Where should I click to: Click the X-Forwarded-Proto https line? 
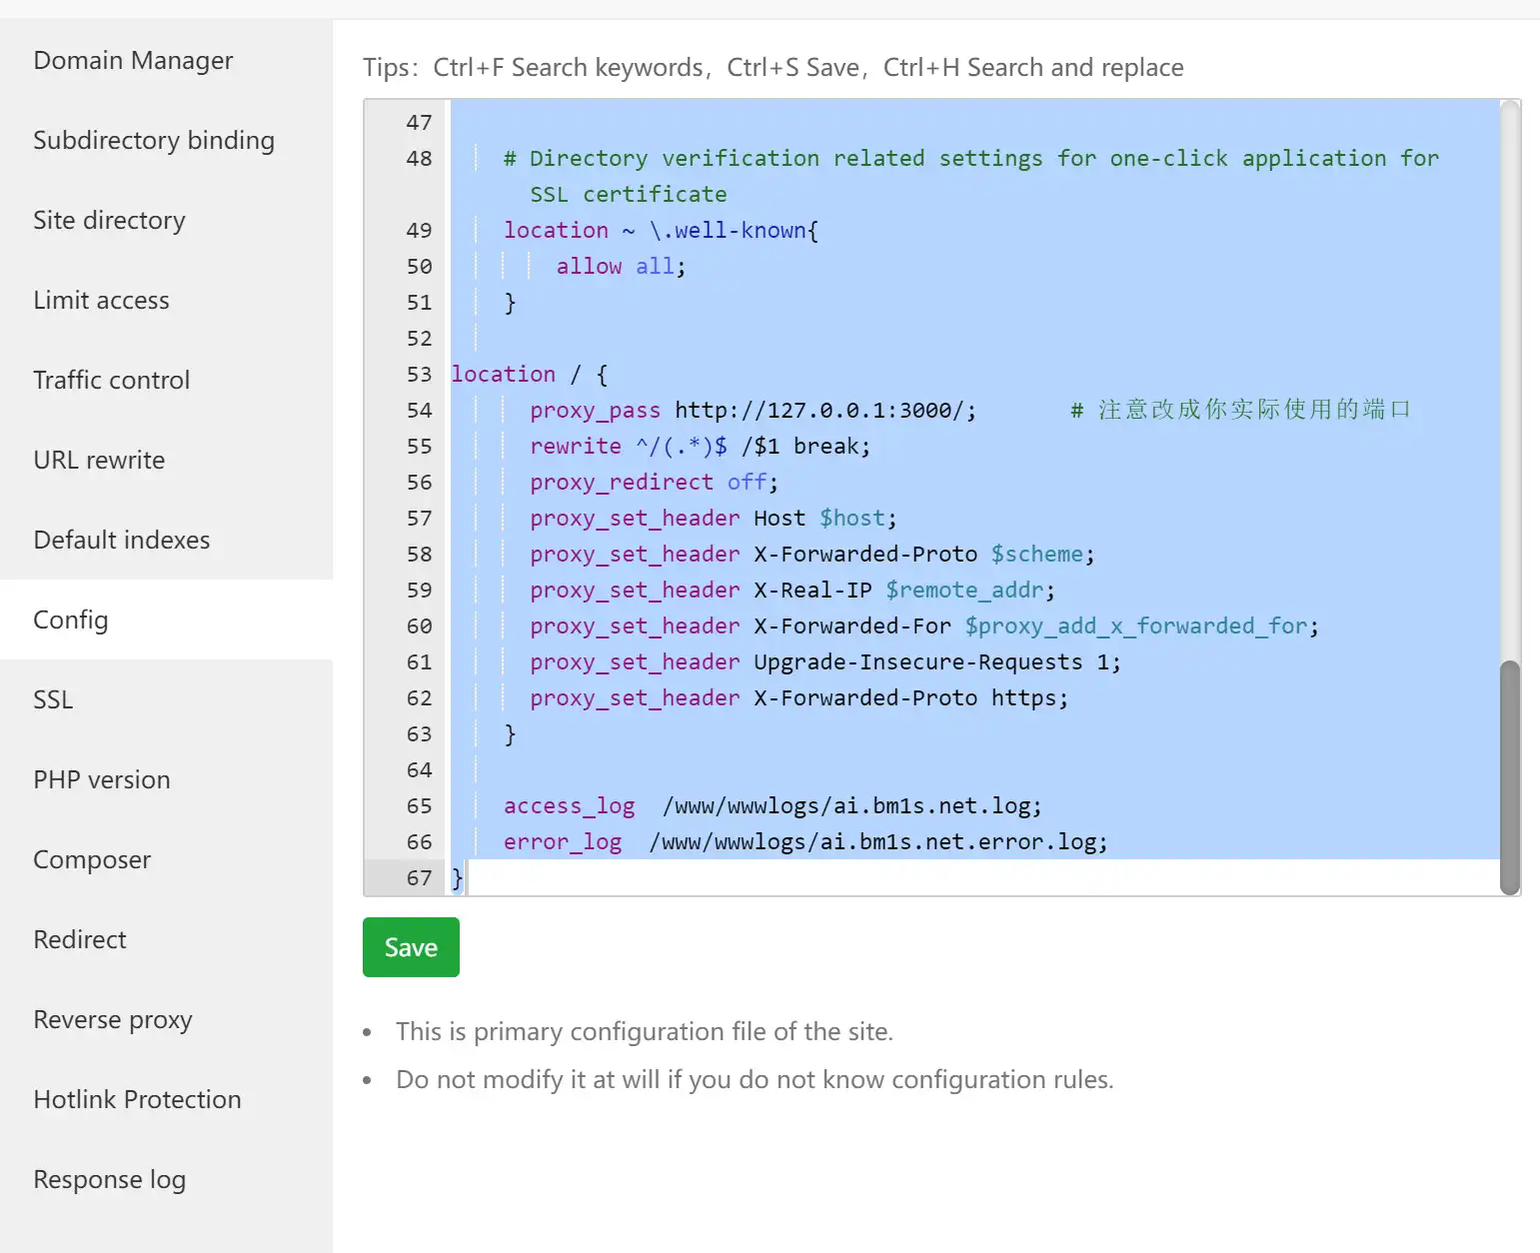point(799,697)
